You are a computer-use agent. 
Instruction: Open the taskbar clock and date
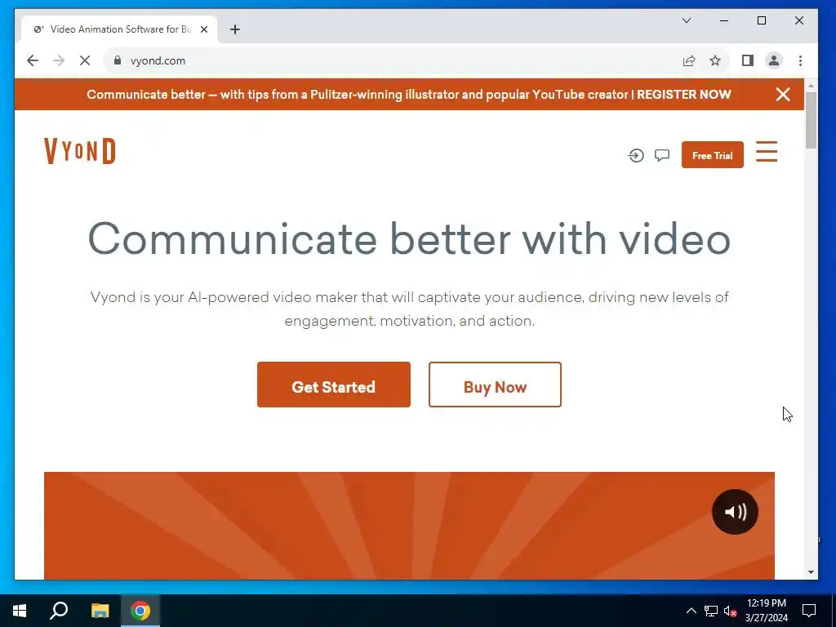point(766,611)
